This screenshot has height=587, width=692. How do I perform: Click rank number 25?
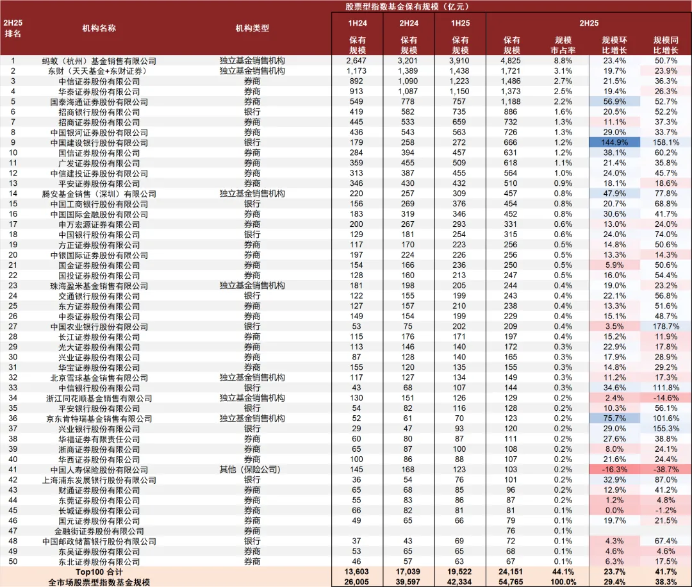click(13, 306)
